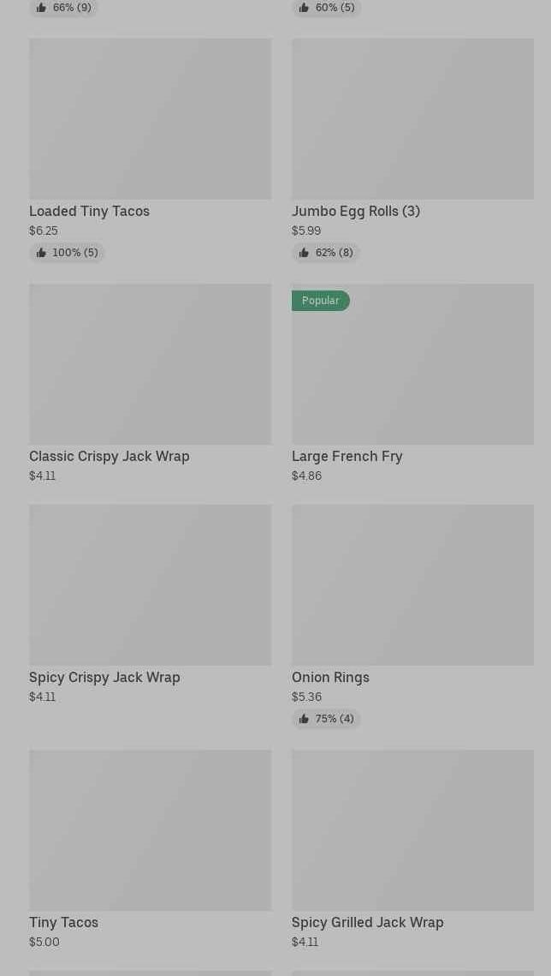Screen dimensions: 551x976
Task: Click the Loaded Tiny Tacos 100% rating pill
Action: [67, 253]
